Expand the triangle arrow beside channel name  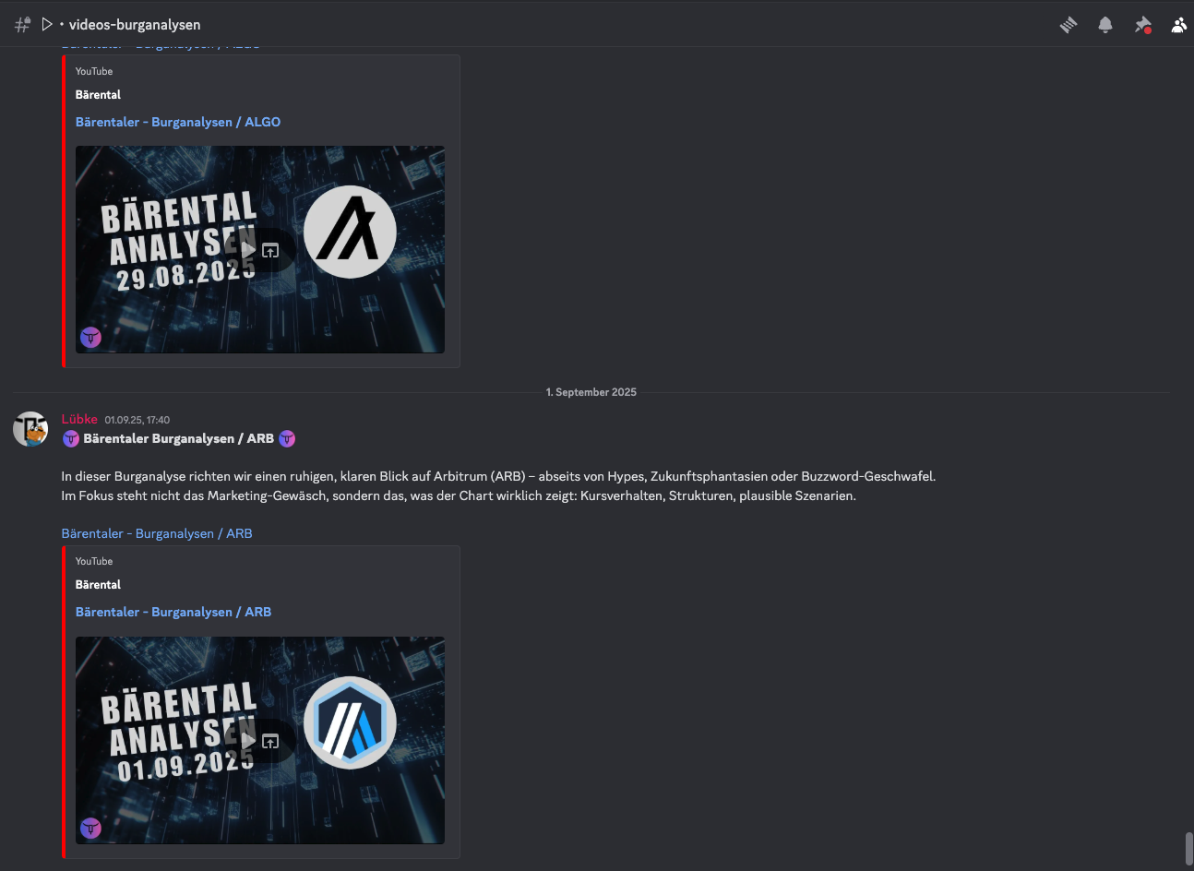pos(46,24)
